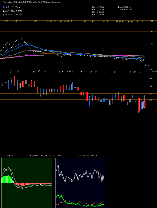Select the 'DOW PT: 88.09' legend label
The image size is (157, 208).
pos(13,14)
